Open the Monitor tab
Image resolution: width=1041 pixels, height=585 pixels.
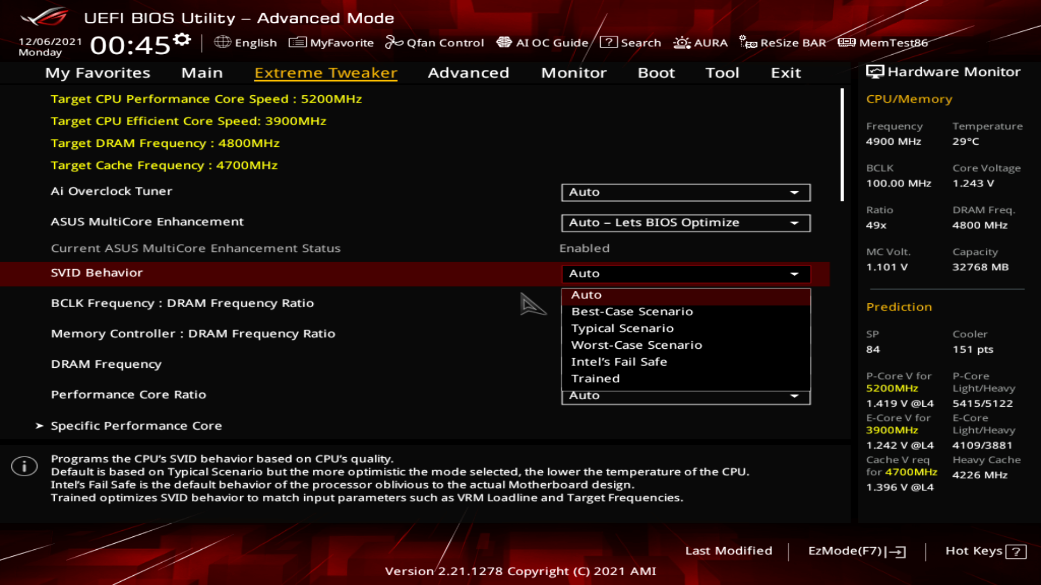point(574,73)
